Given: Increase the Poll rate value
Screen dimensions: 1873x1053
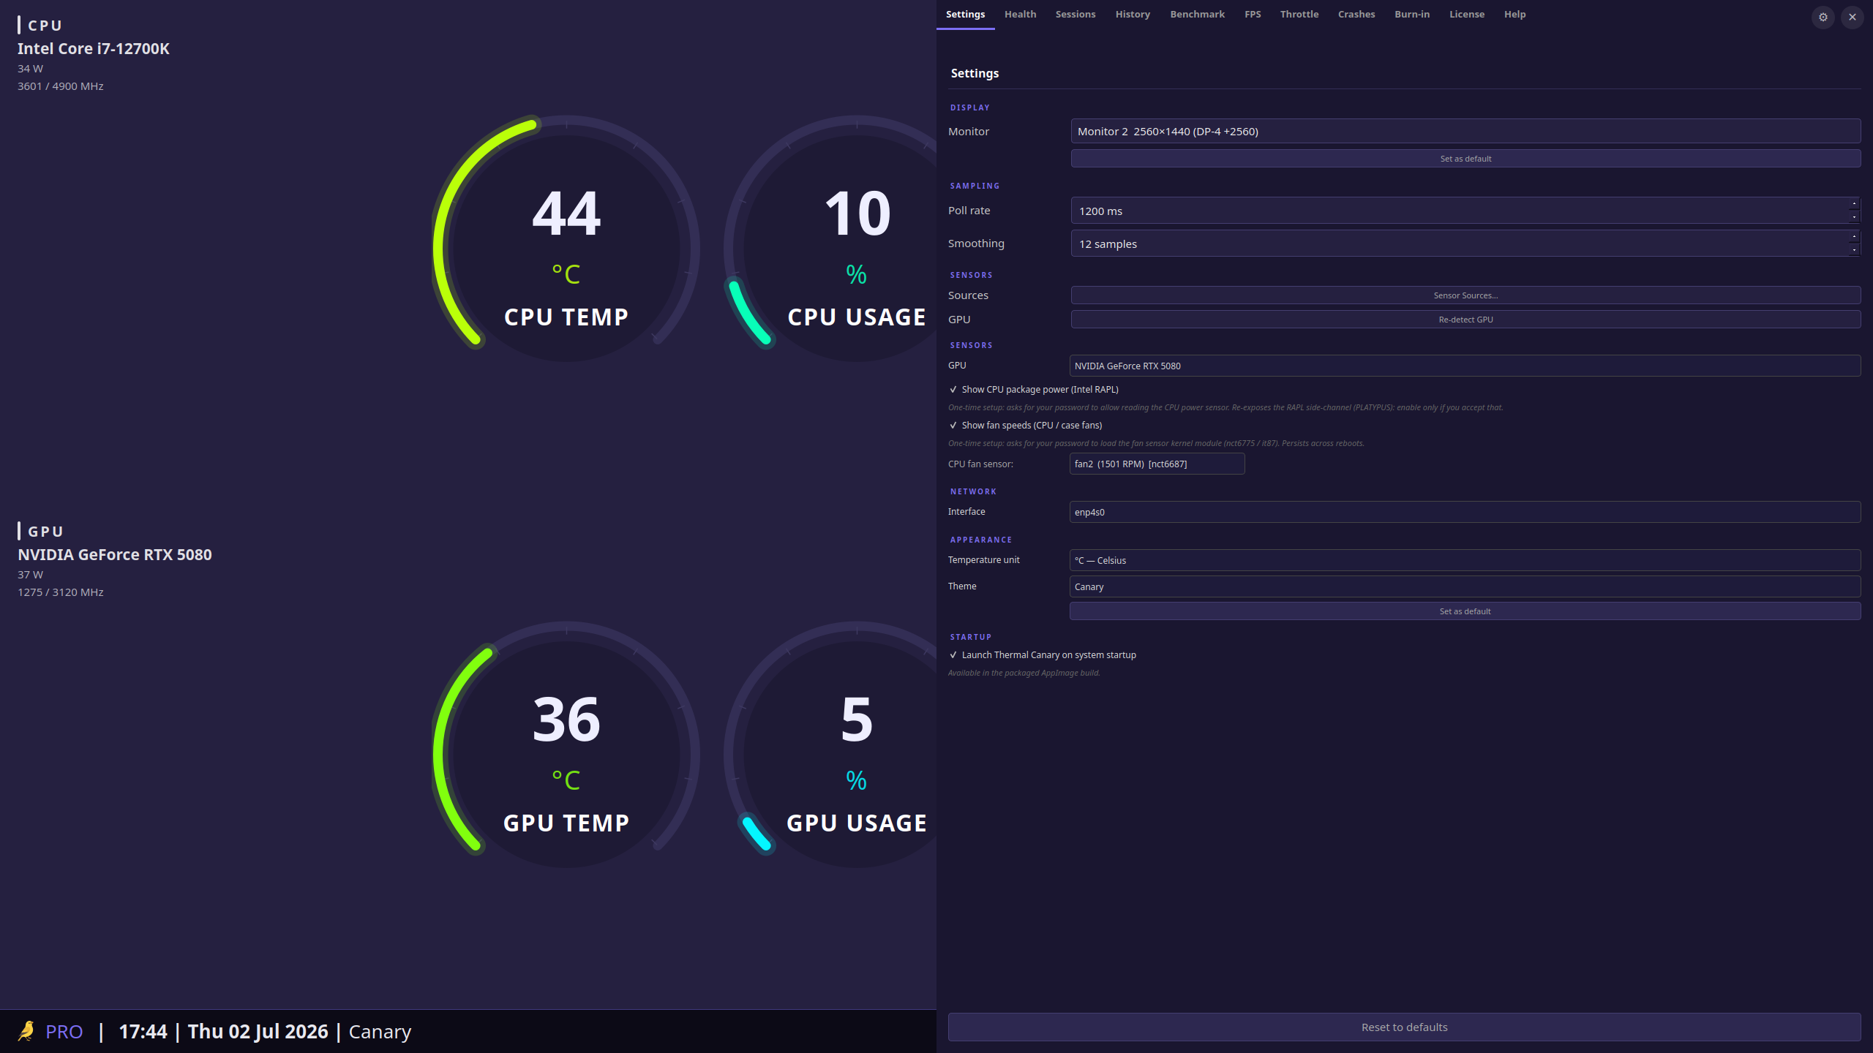Looking at the screenshot, I should click(1854, 204).
